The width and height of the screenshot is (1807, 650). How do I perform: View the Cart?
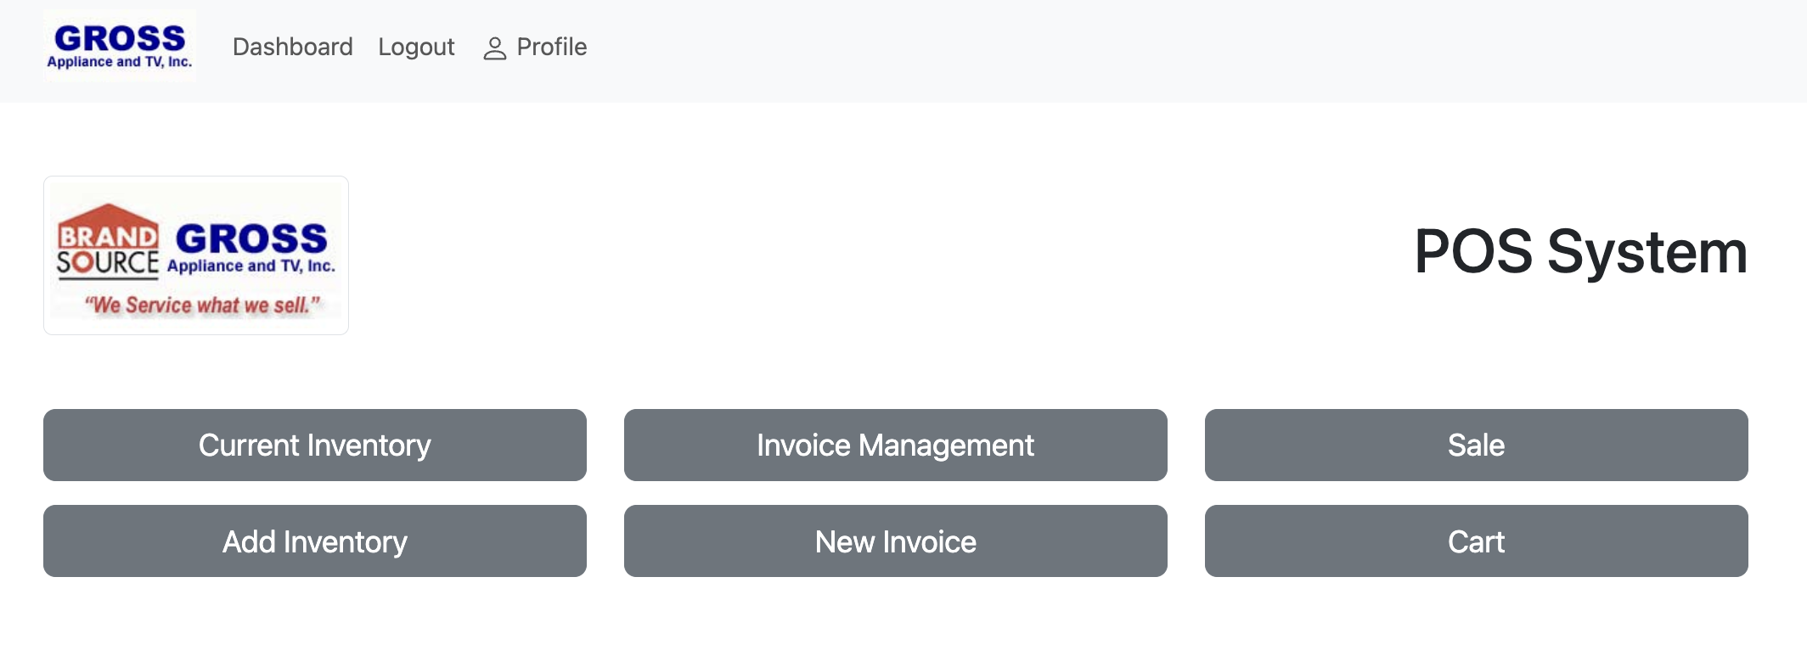pos(1477,541)
